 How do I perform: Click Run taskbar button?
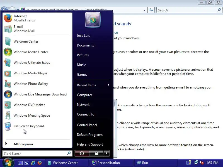pos(156,163)
